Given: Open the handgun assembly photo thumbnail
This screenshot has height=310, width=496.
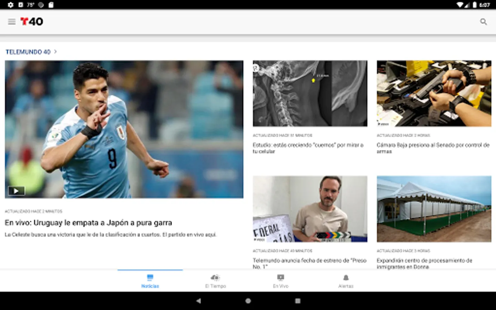Looking at the screenshot, I should click(434, 93).
